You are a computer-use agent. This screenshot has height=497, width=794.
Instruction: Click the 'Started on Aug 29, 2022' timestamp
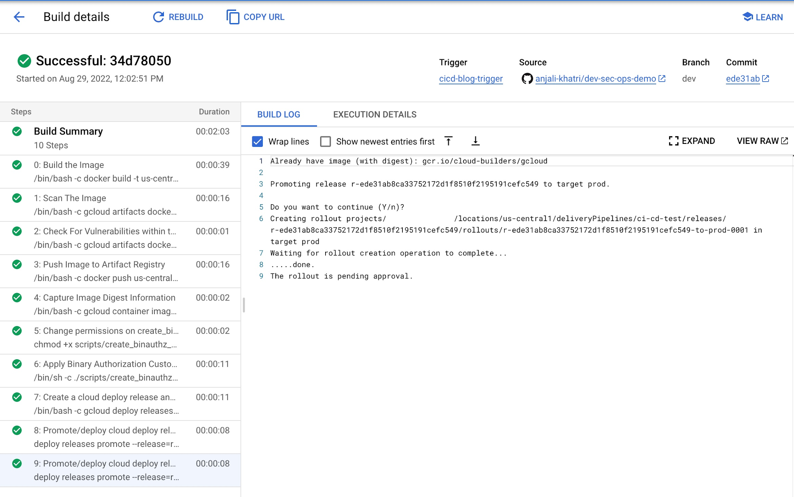click(x=90, y=79)
